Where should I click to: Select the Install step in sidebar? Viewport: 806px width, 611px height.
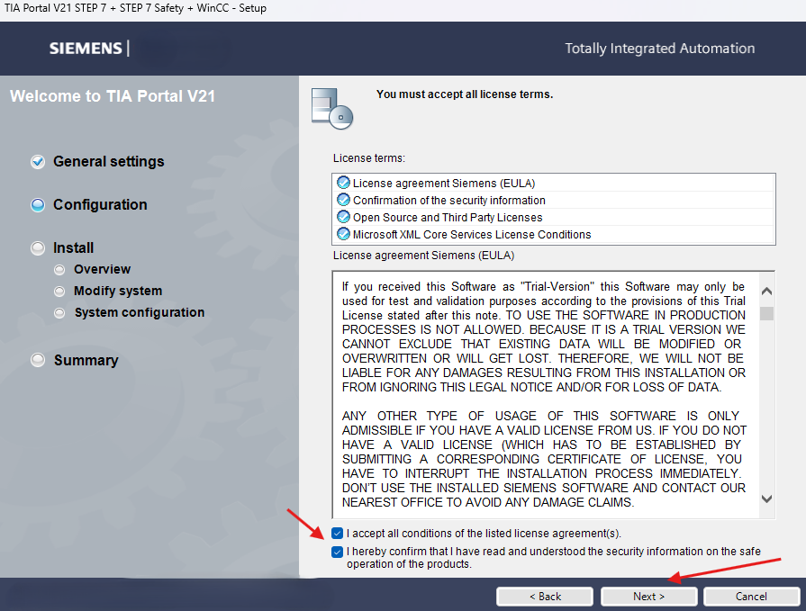73,248
